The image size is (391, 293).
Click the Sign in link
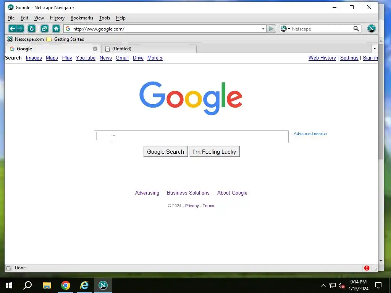(370, 58)
